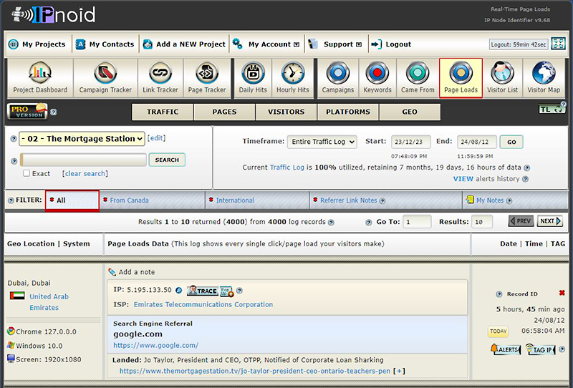This screenshot has height=388, width=573.
Task: Open the VISITORS tab
Action: [x=286, y=112]
